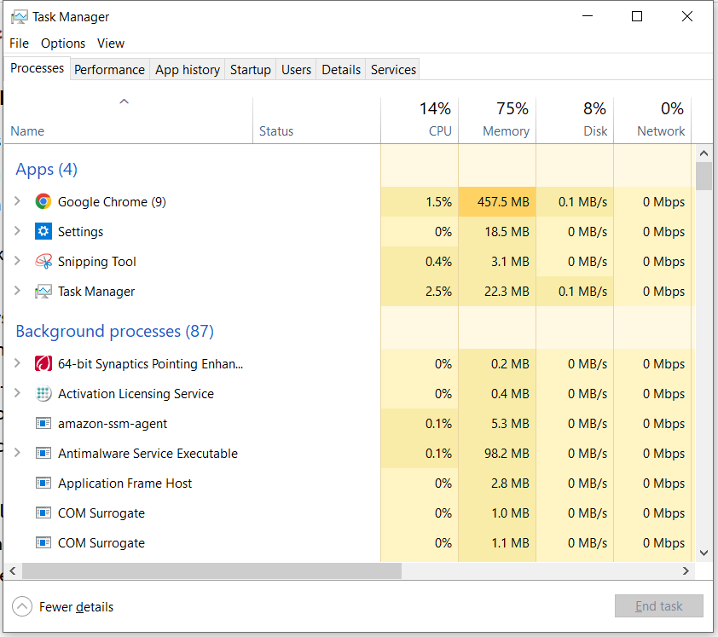The width and height of the screenshot is (718, 637).
Task: Expand the Snipping Tool process entry
Action: coord(17,262)
